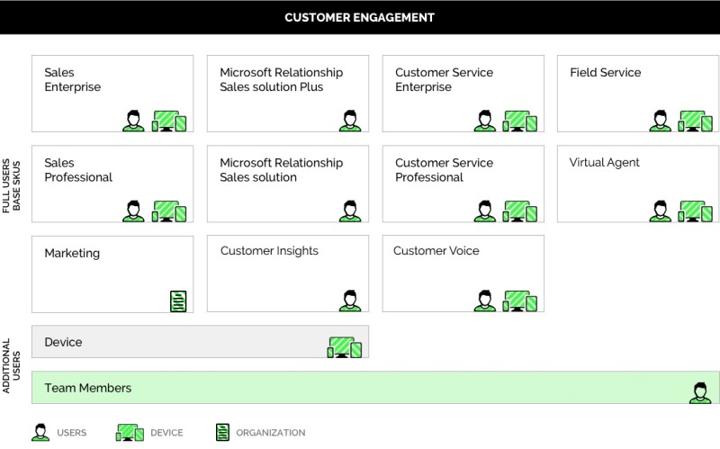
Task: Click the ORGANIZATION legend label
Action: coord(271,433)
